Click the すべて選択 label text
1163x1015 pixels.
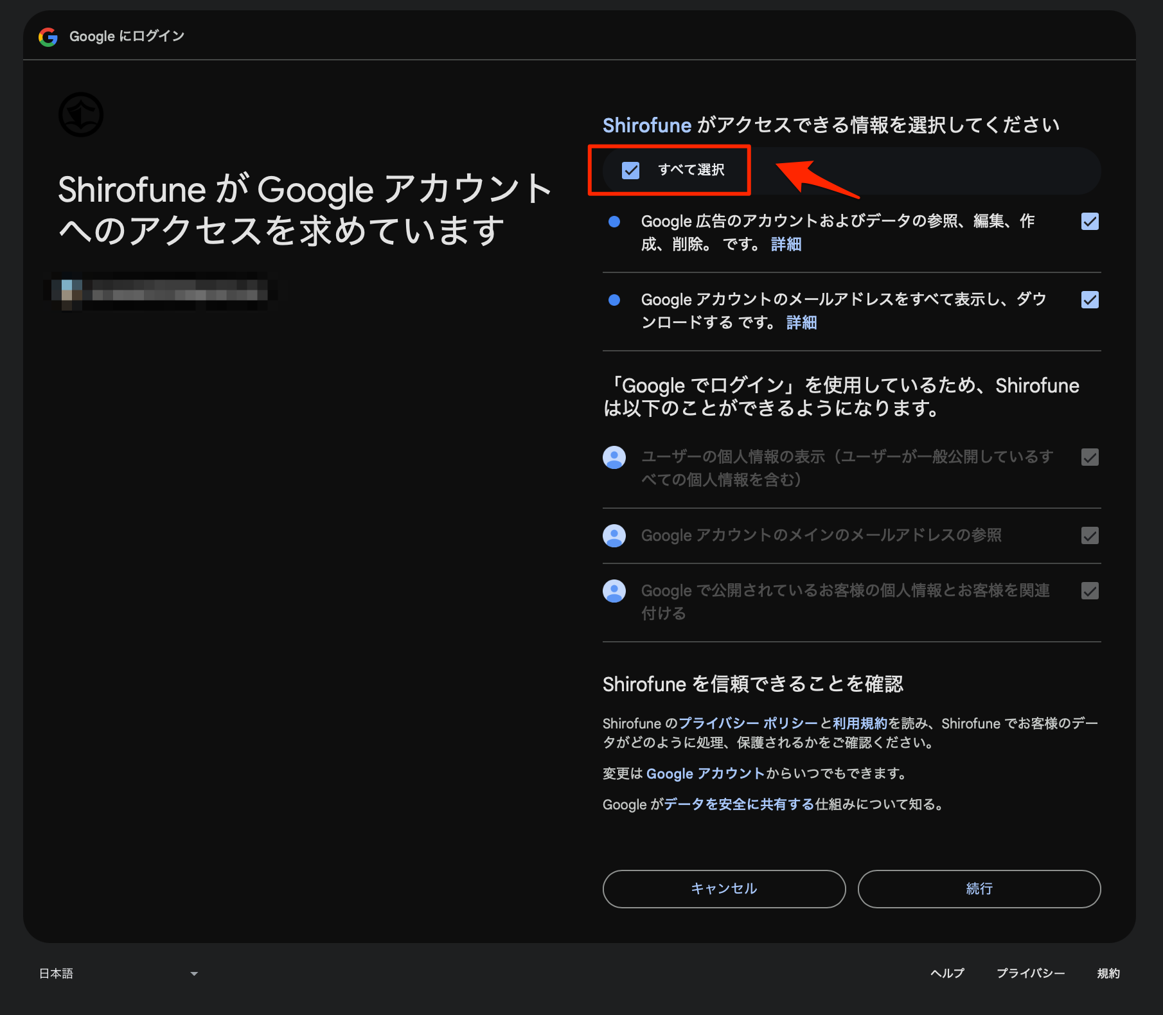tap(691, 170)
